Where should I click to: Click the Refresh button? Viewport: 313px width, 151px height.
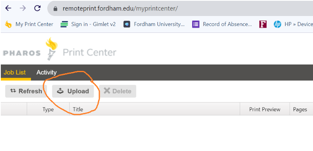point(26,91)
